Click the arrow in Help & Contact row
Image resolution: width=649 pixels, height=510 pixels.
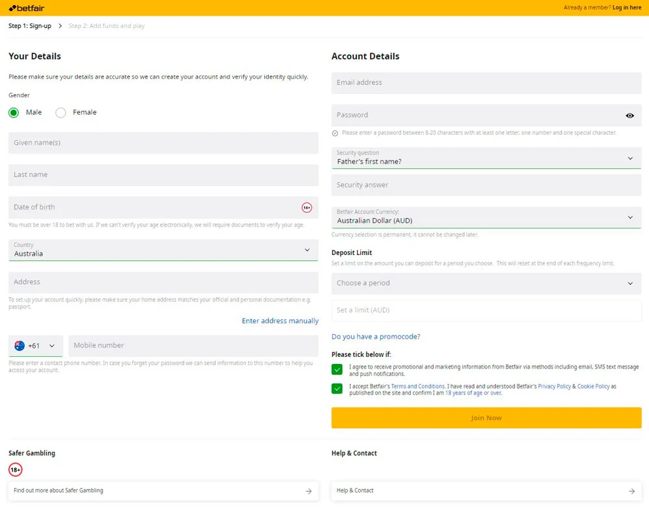tap(631, 491)
